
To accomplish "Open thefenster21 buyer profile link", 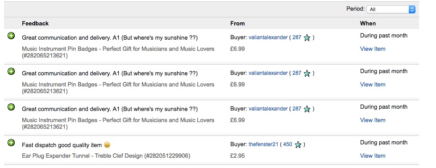I will click(263, 144).
